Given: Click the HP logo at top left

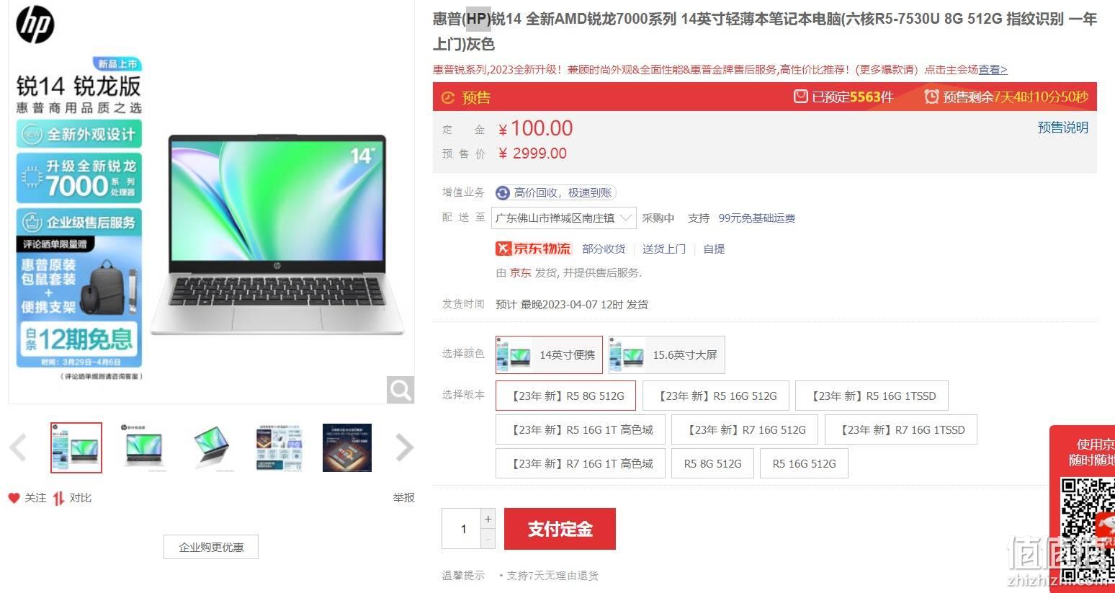Looking at the screenshot, I should tap(35, 24).
